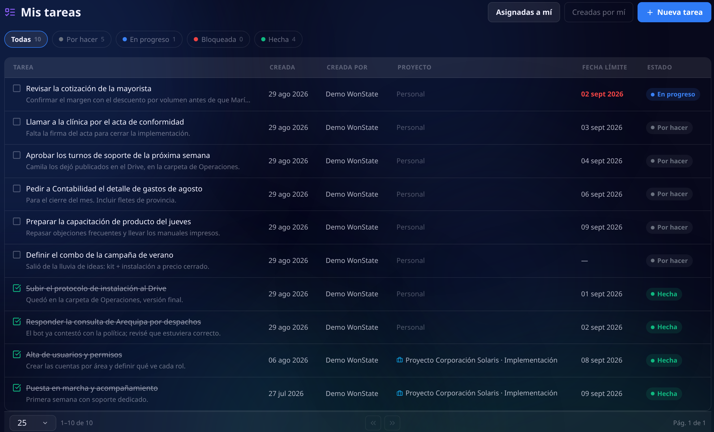Open Por hacer status of Llamar a la clínica
The image size is (714, 432).
(x=669, y=127)
